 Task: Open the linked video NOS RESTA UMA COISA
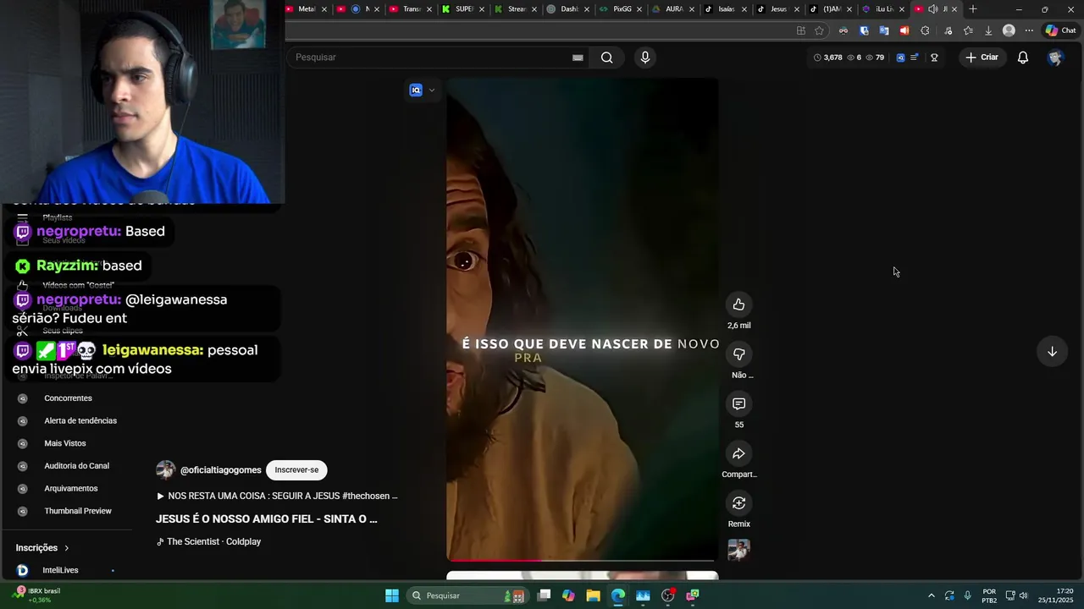277,497
